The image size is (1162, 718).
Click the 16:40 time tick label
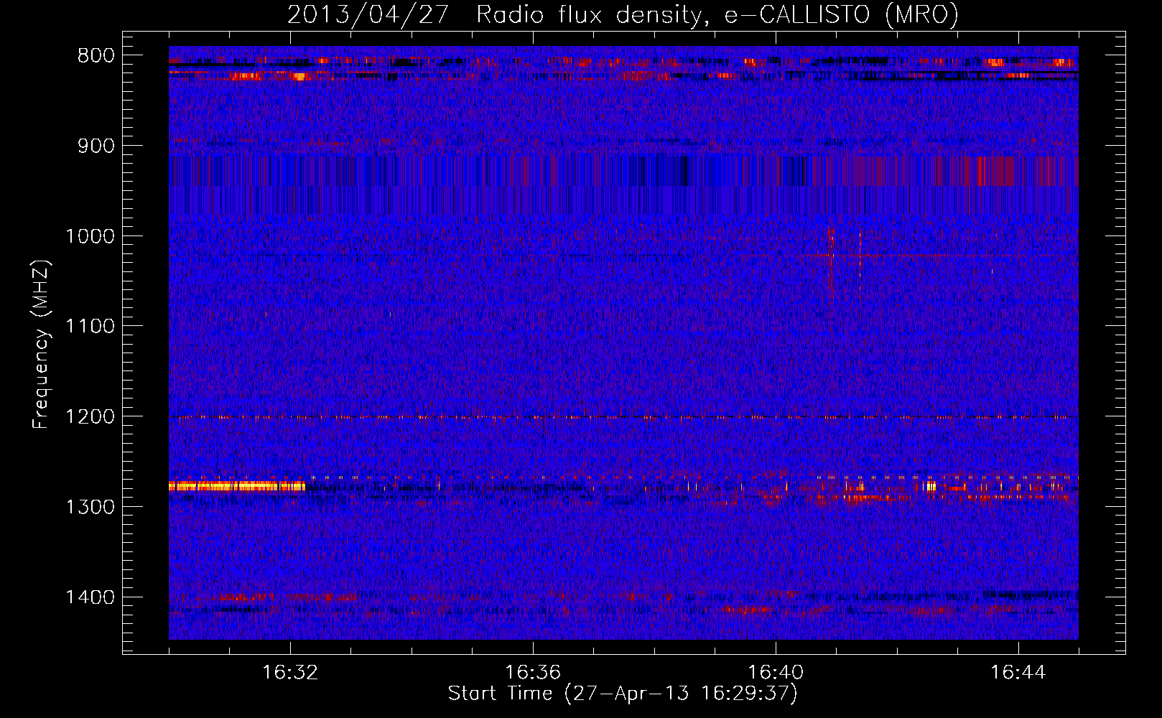(776, 673)
